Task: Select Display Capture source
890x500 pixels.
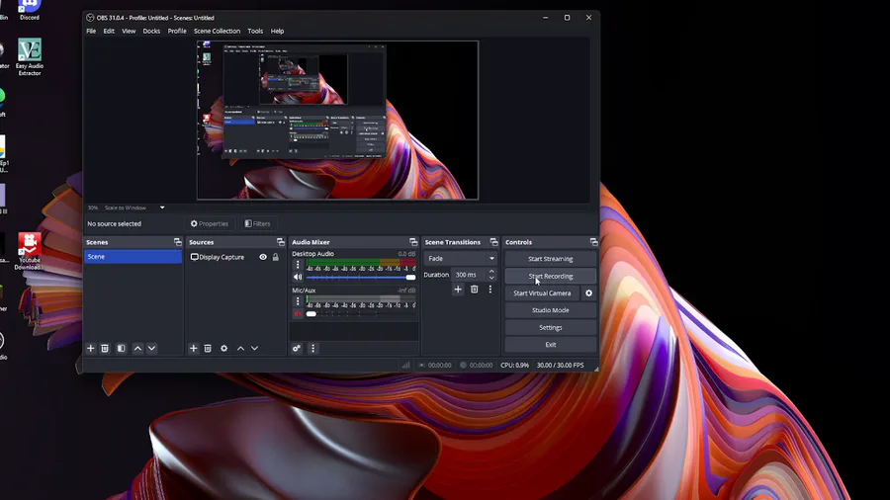Action: pyautogui.click(x=222, y=257)
